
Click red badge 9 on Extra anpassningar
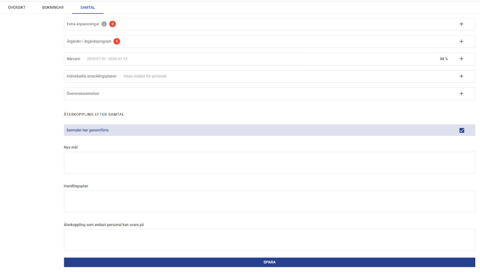112,24
